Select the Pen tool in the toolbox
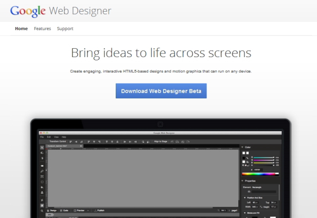 coord(43,171)
